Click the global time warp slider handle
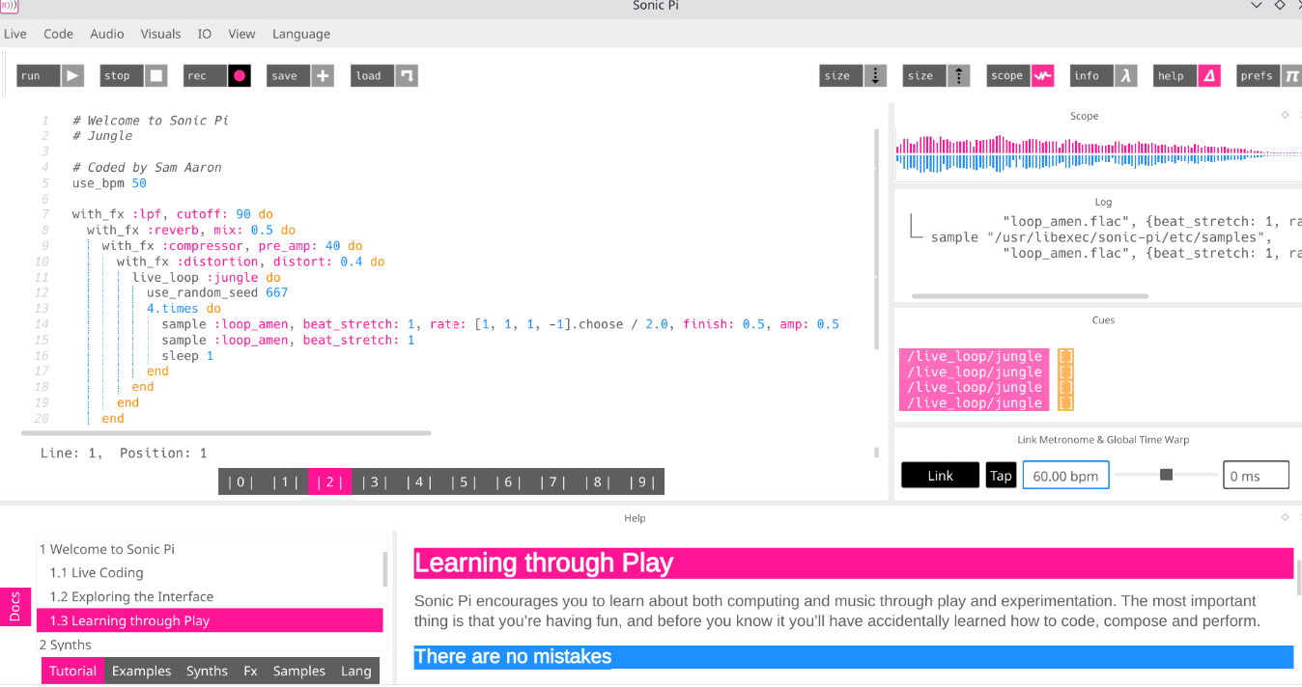Image resolution: width=1302 pixels, height=687 pixels. click(1166, 475)
